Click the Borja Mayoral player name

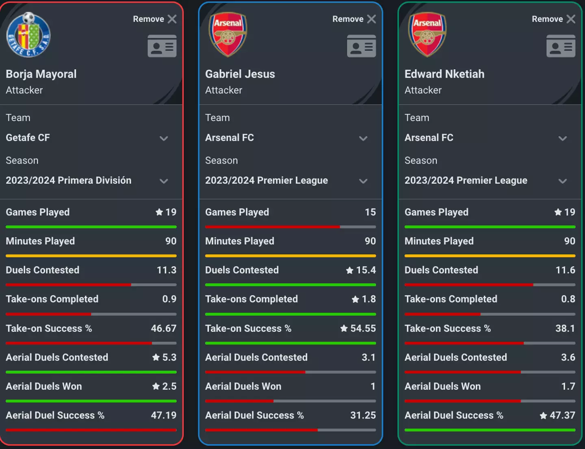click(41, 74)
